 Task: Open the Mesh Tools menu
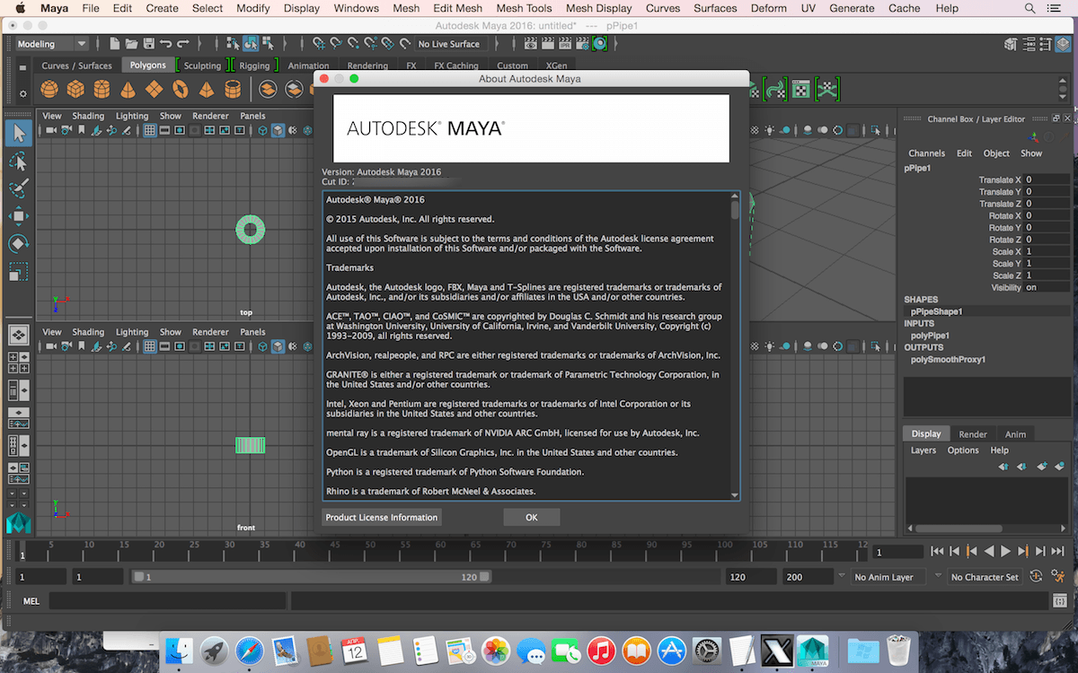(x=524, y=8)
